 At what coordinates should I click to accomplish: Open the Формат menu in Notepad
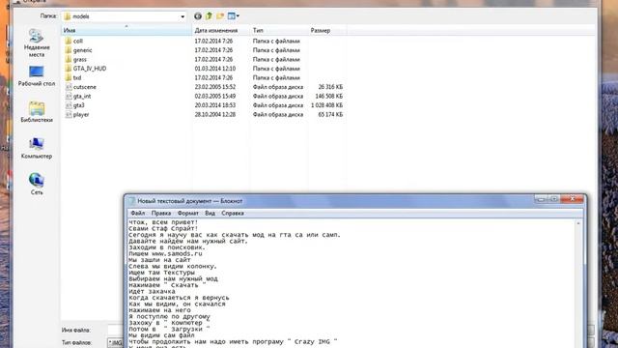coord(188,213)
